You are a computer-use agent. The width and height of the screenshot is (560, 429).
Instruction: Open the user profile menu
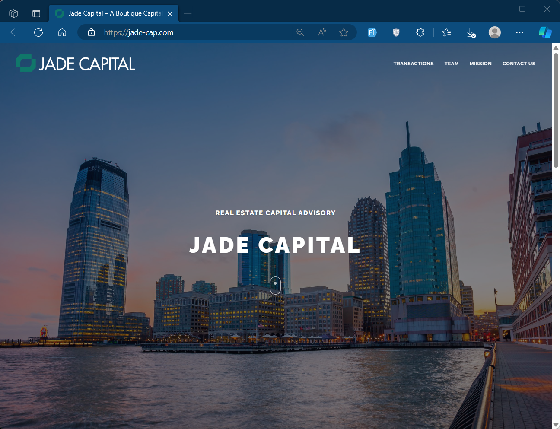click(495, 32)
